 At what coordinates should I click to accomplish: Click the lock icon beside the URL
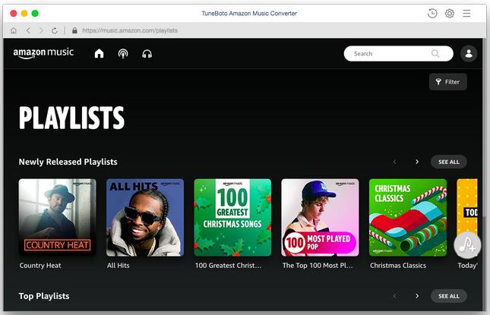click(x=74, y=30)
